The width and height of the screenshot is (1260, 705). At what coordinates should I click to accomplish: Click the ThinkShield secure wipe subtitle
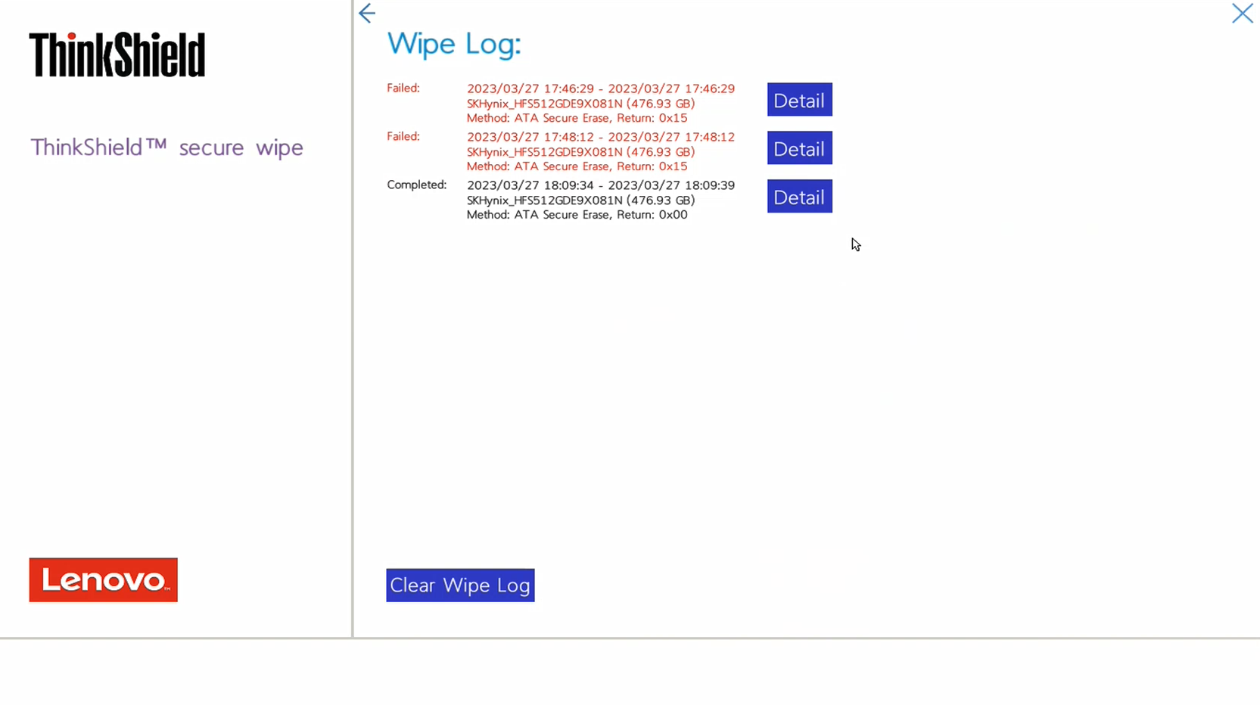(x=166, y=148)
